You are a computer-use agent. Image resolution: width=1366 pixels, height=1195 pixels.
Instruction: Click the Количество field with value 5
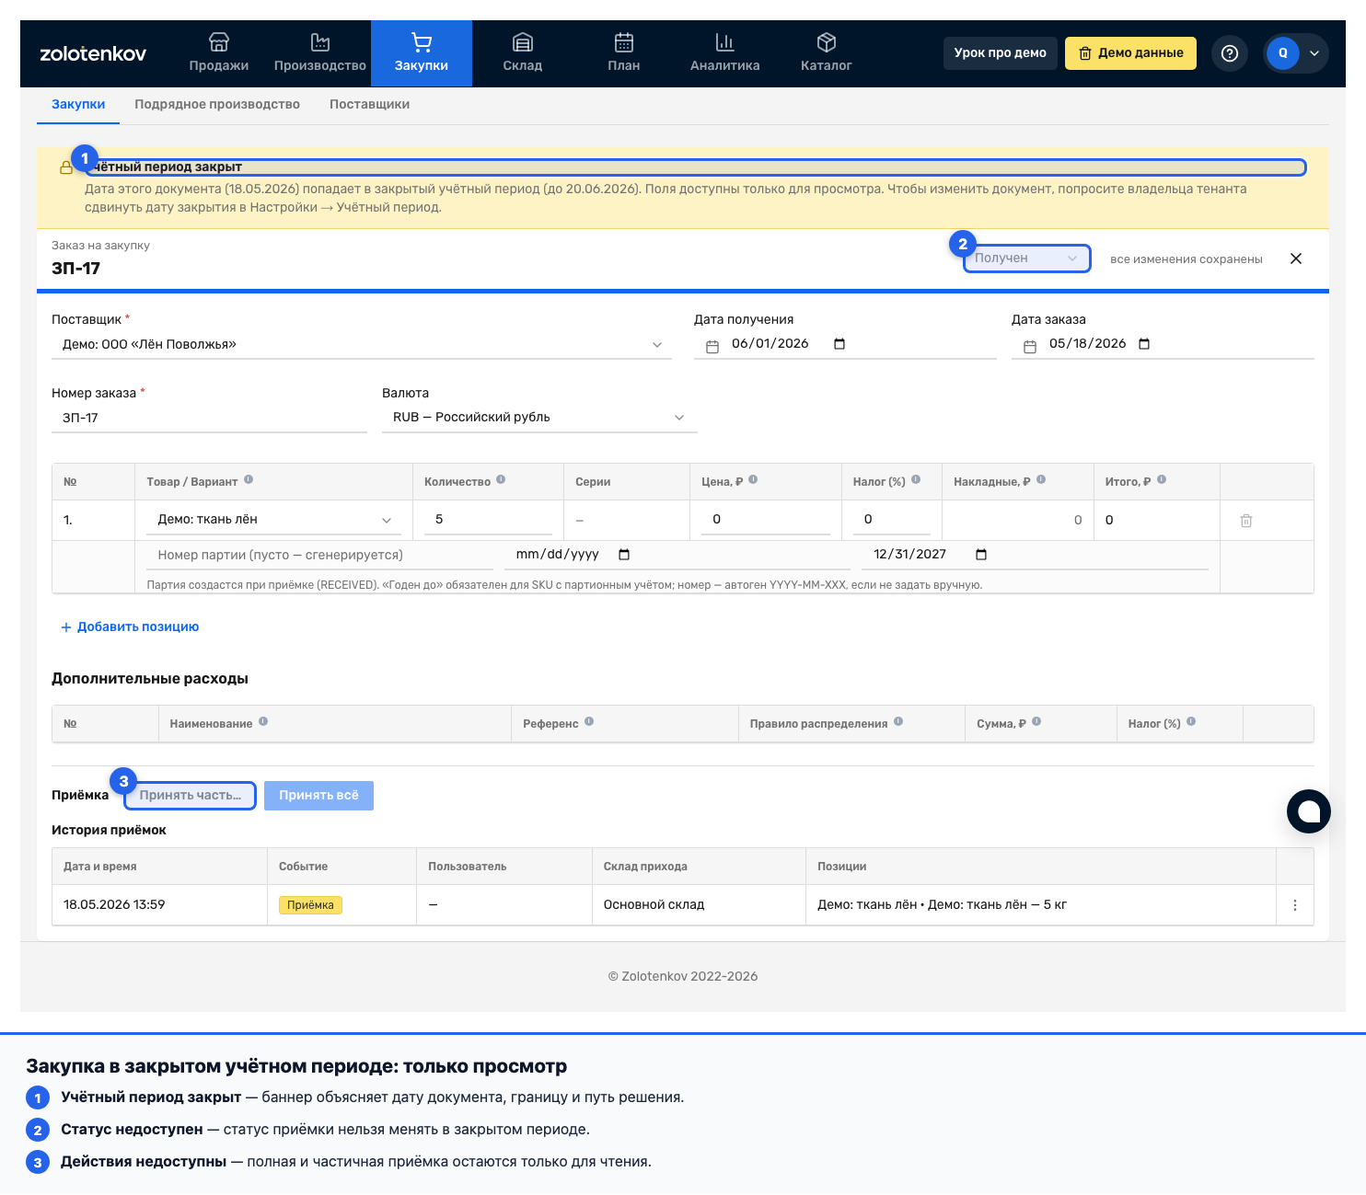coord(488,520)
